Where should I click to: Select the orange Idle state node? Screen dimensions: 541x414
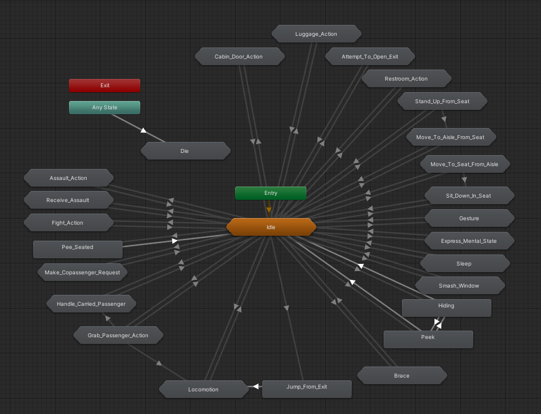click(271, 227)
